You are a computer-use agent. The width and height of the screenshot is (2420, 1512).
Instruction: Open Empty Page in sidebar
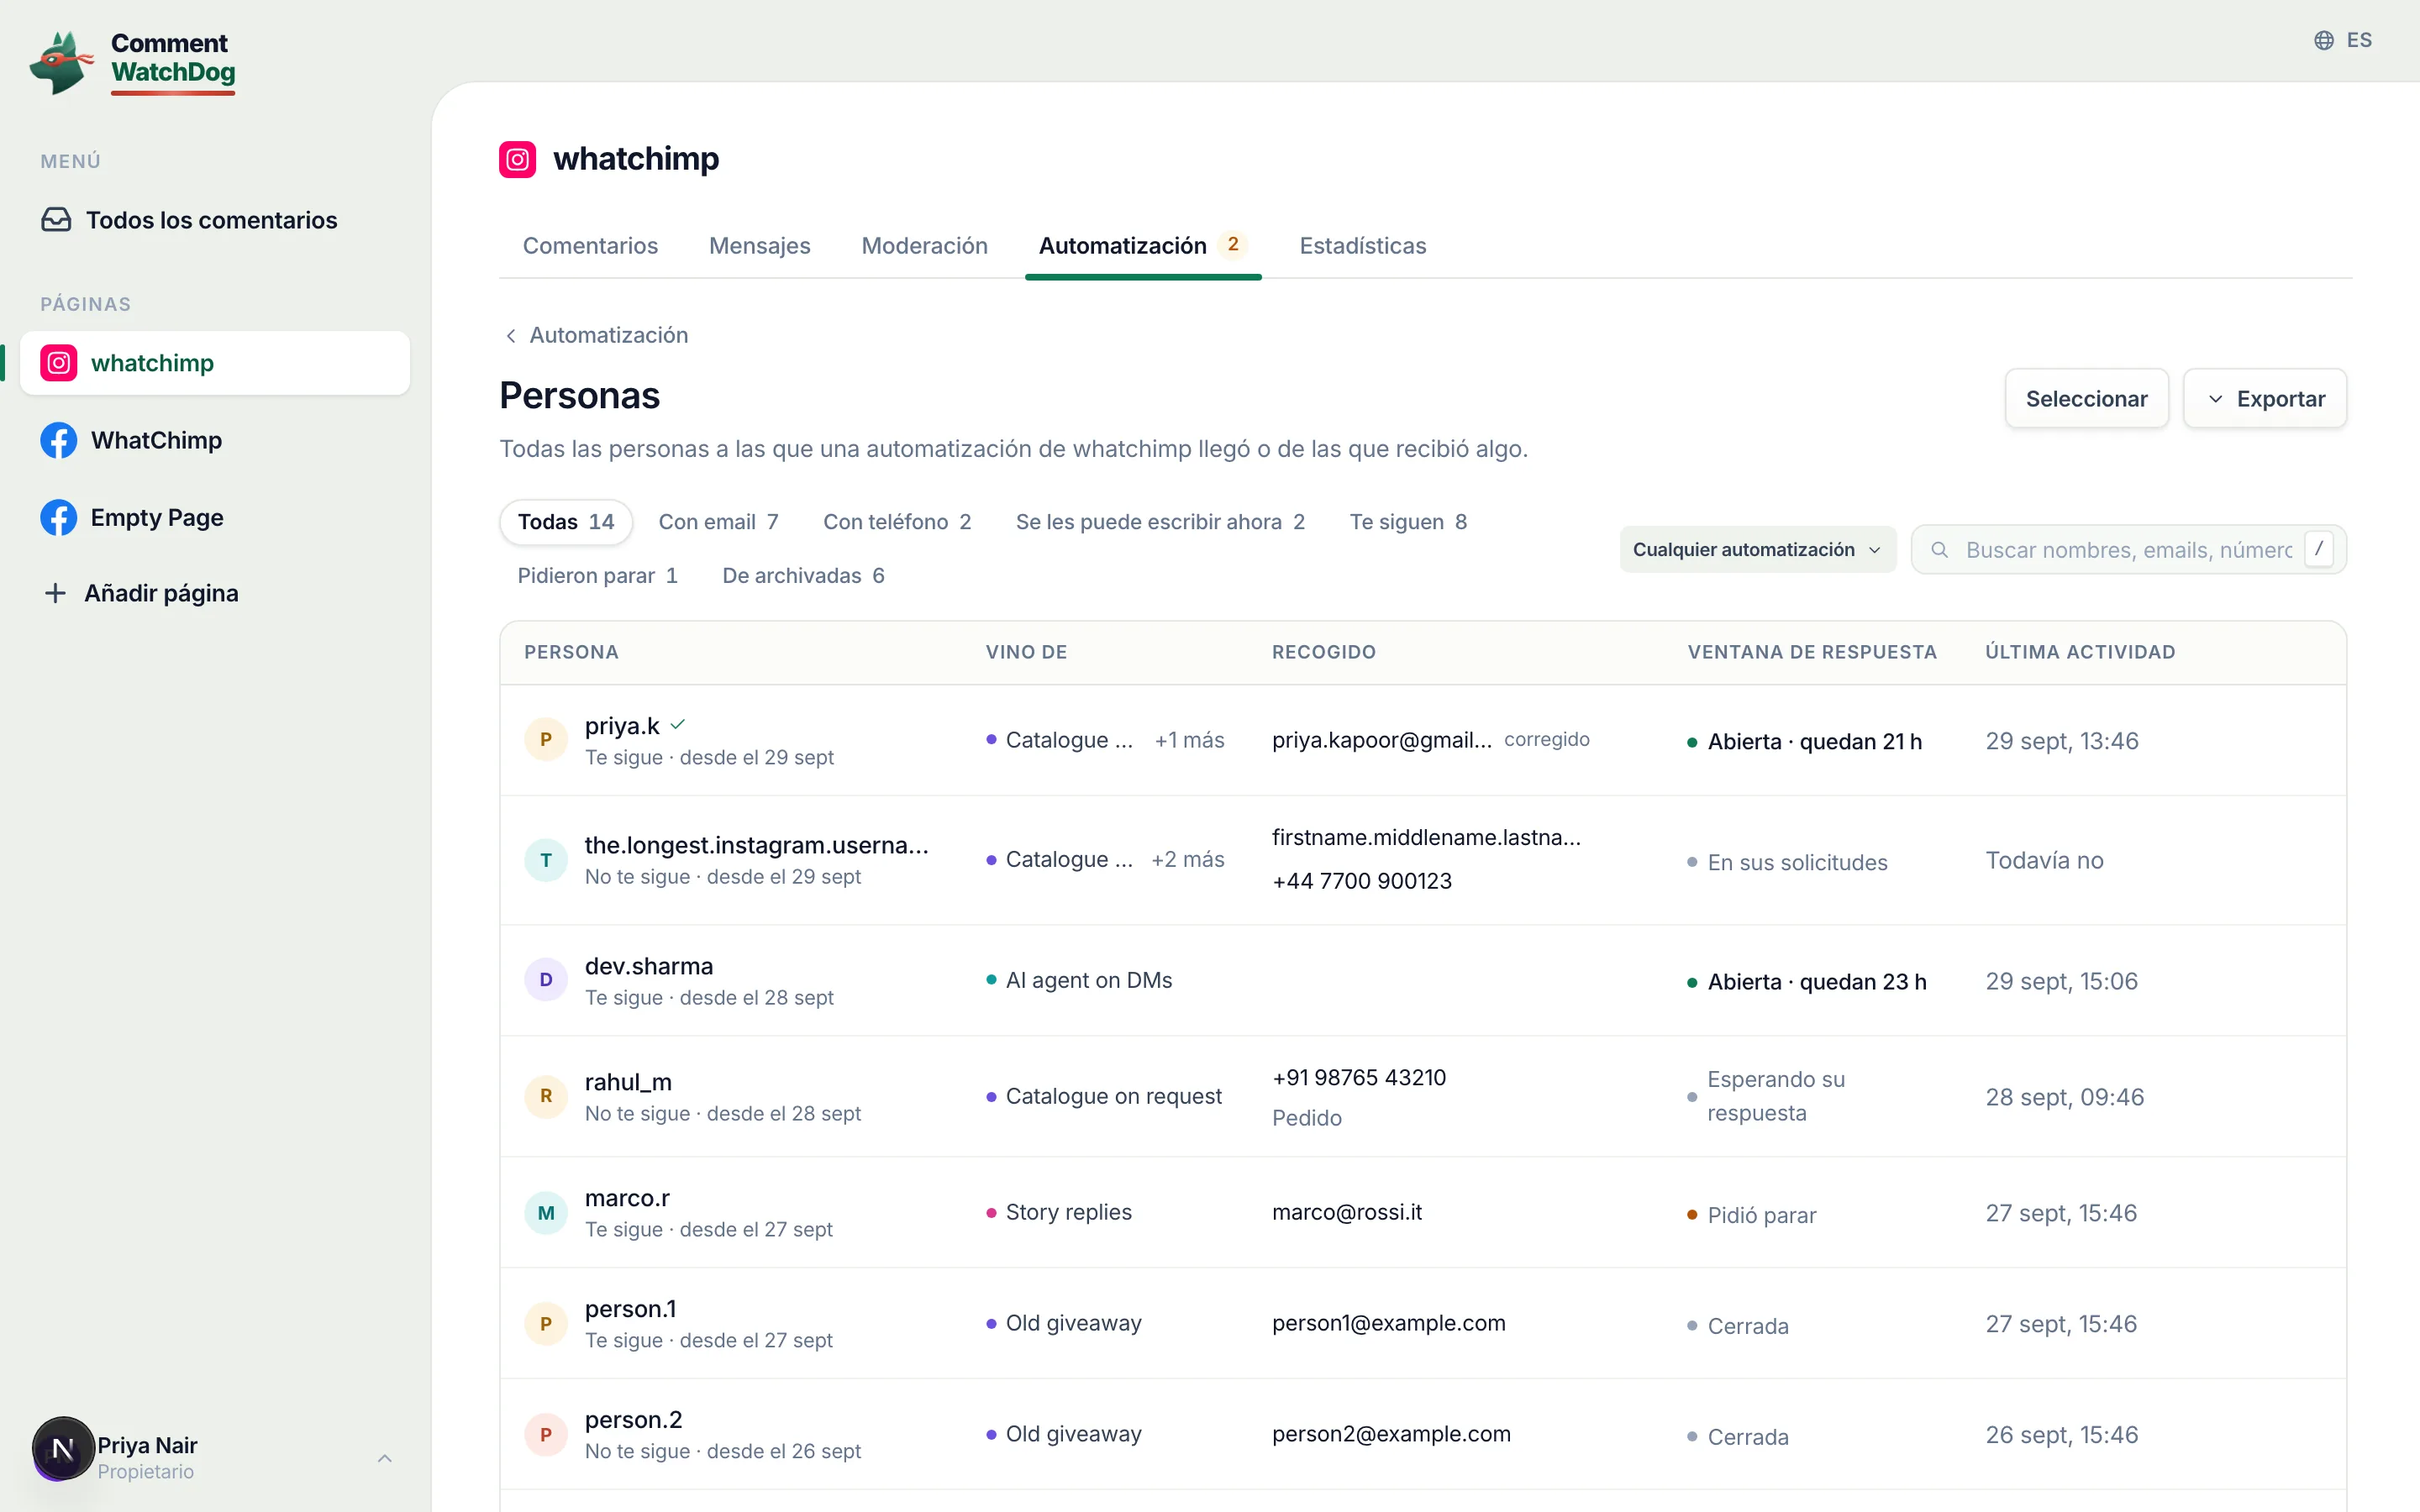pyautogui.click(x=215, y=517)
